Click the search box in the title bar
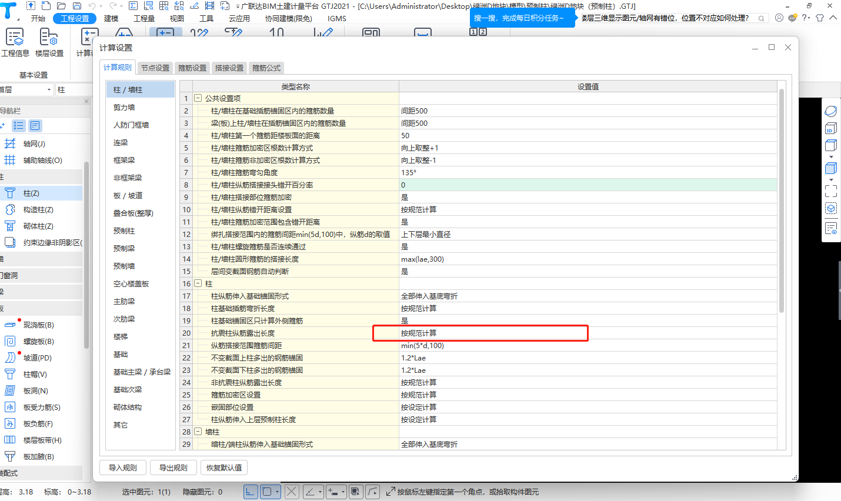Image resolution: width=841 pixels, height=501 pixels. pos(673,18)
